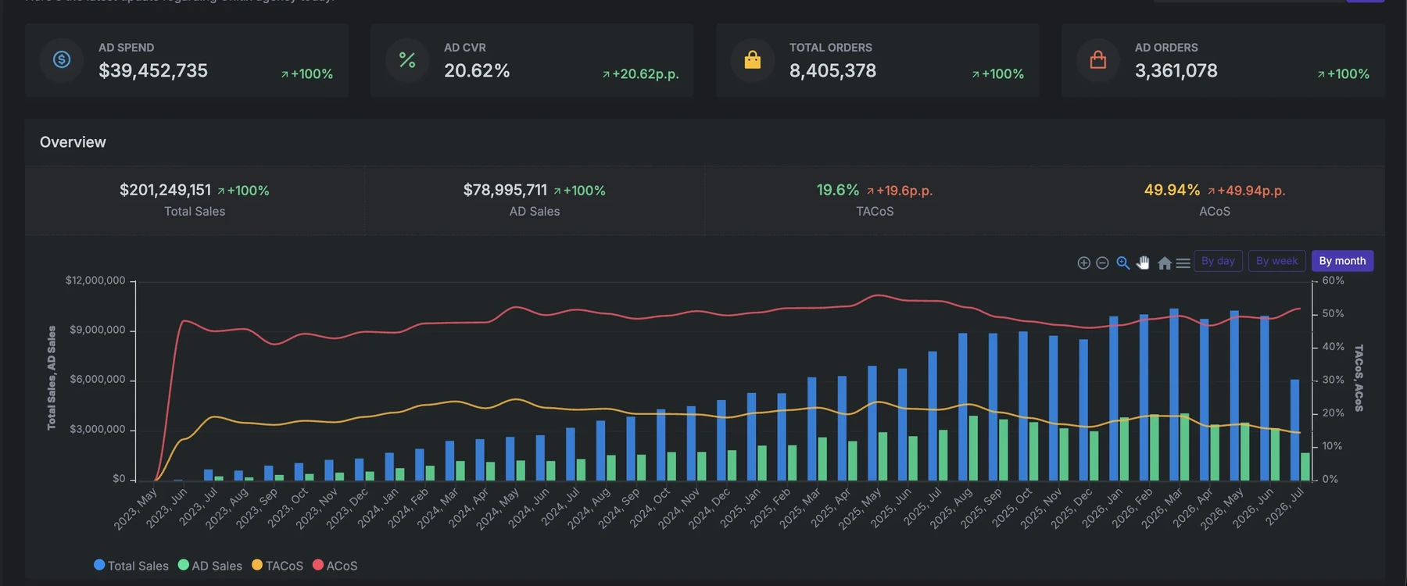Click the 60% right axis label
The image size is (1407, 586).
(1333, 280)
